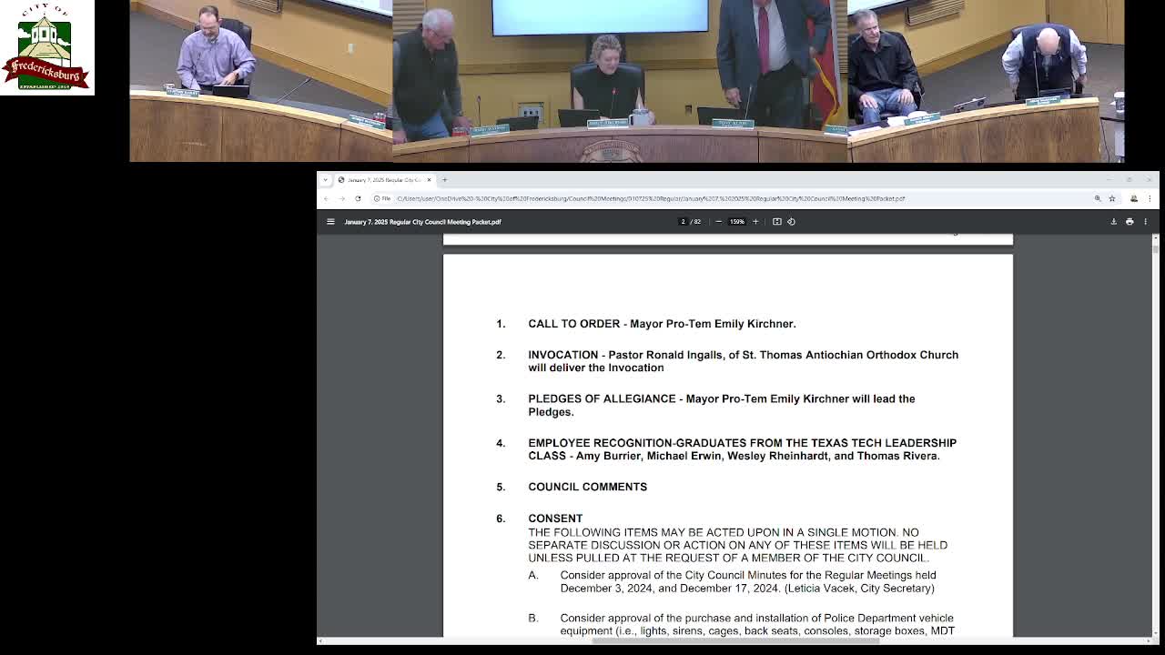This screenshot has width=1165, height=655.
Task: Click the fit to page icon
Action: point(776,221)
